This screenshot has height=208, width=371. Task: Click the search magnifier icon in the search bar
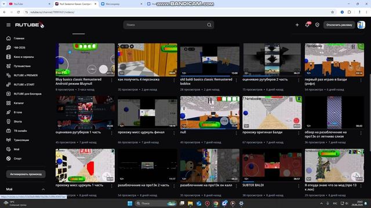pyautogui.click(x=209, y=25)
